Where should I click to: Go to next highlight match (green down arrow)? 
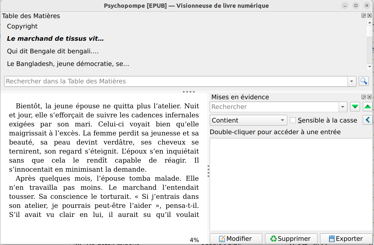click(355, 107)
